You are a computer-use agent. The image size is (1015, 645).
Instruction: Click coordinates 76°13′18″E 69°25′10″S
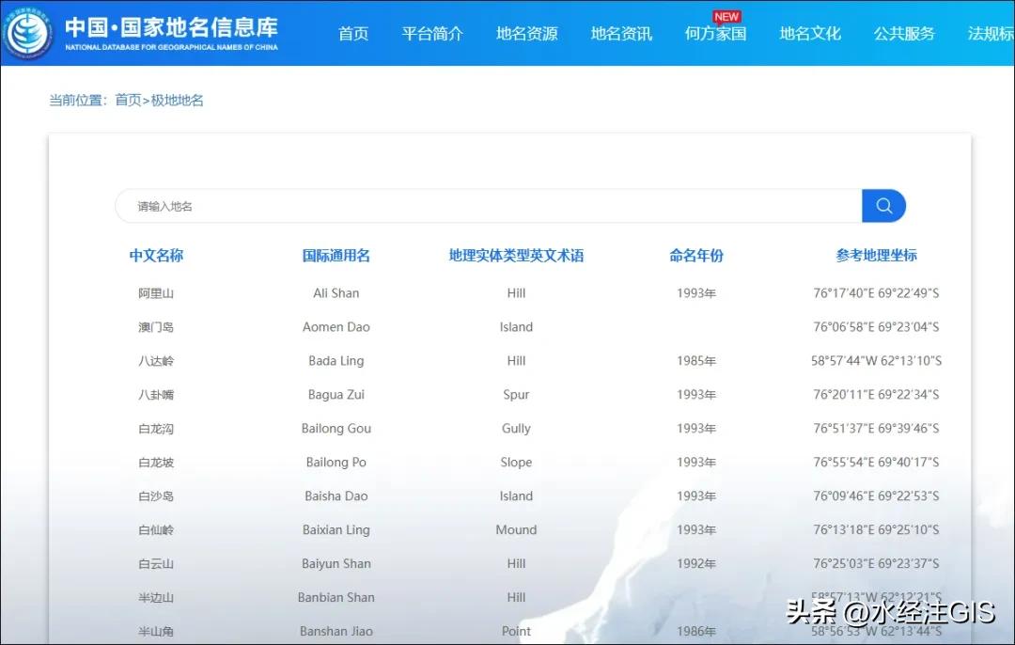[877, 529]
